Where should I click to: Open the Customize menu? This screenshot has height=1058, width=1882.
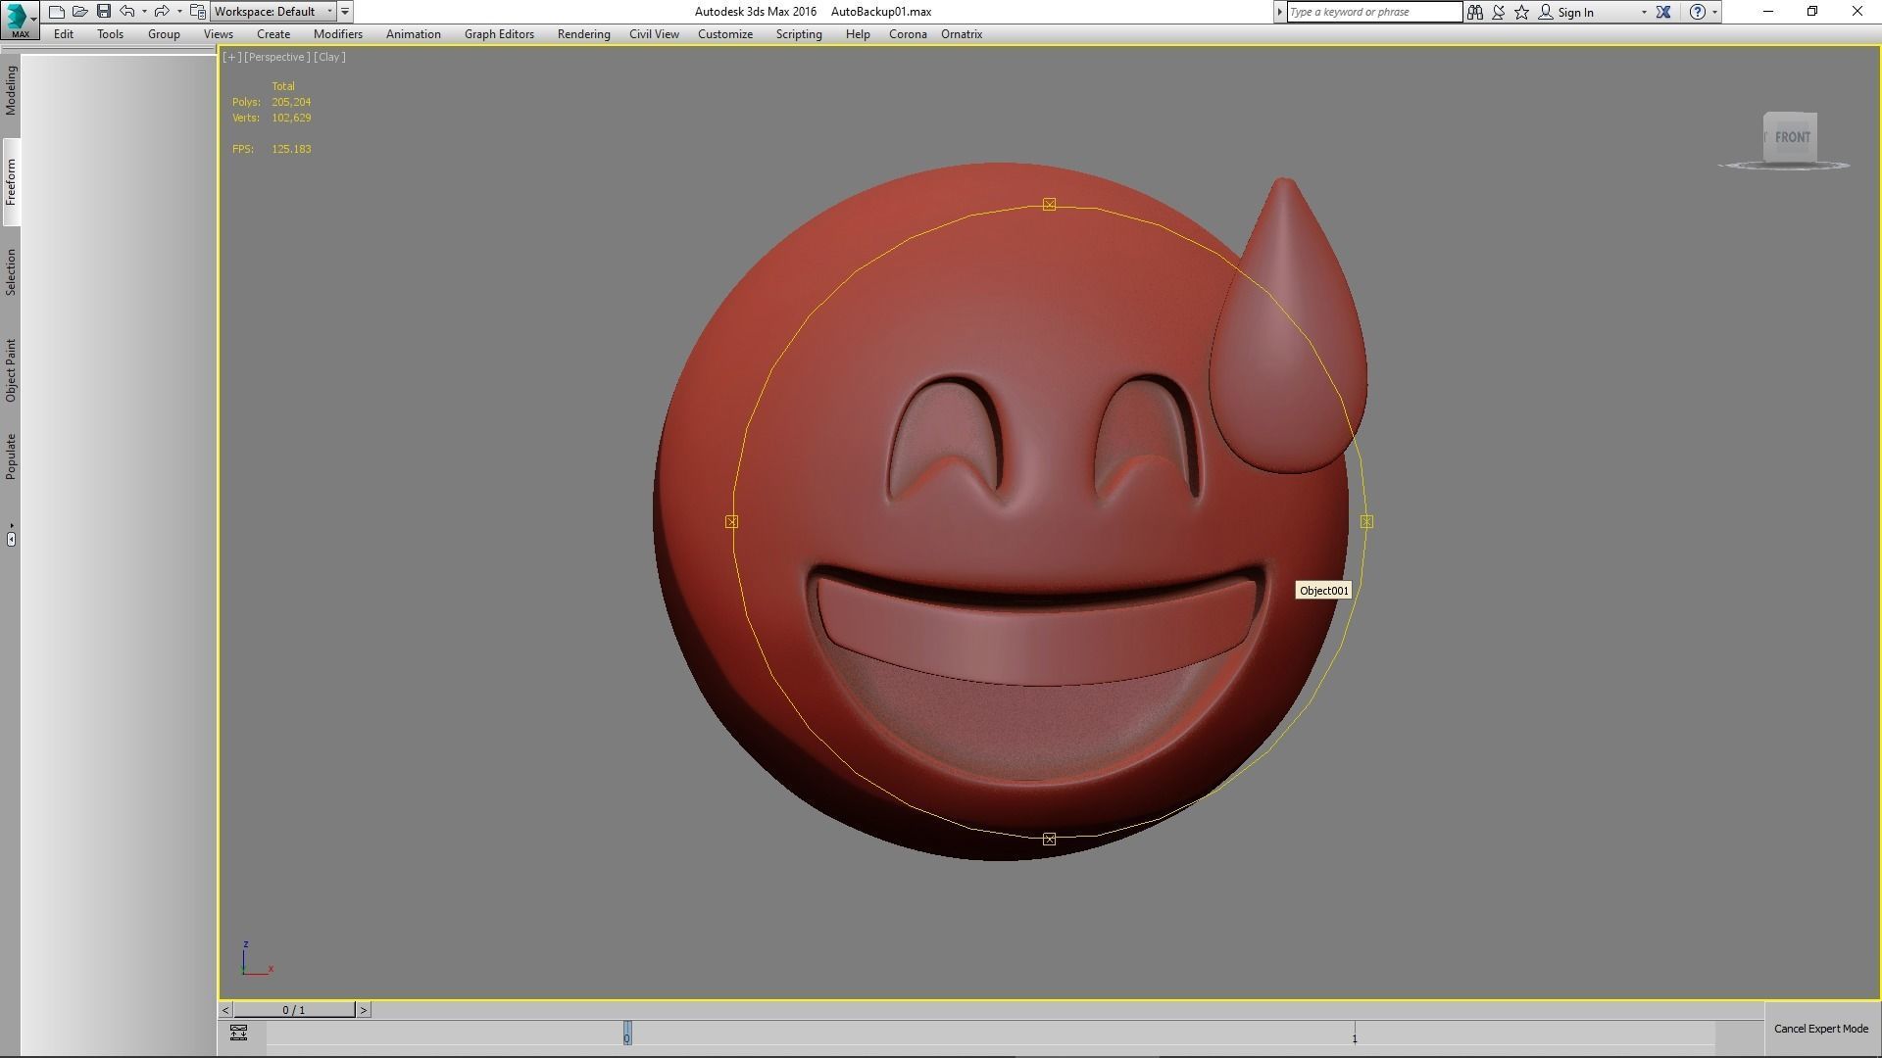coord(725,33)
